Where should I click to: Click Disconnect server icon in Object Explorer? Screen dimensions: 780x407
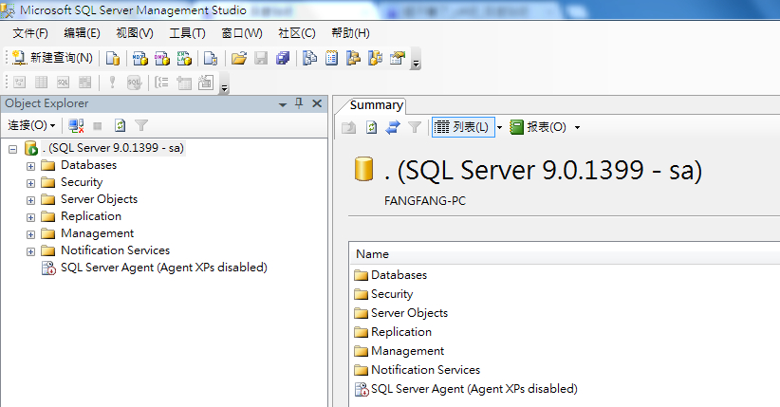(76, 126)
